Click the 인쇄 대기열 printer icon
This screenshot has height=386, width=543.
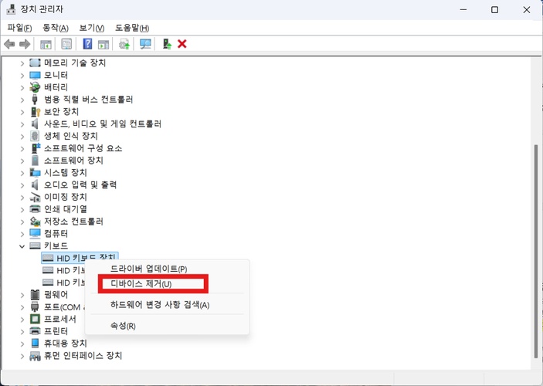tap(35, 209)
